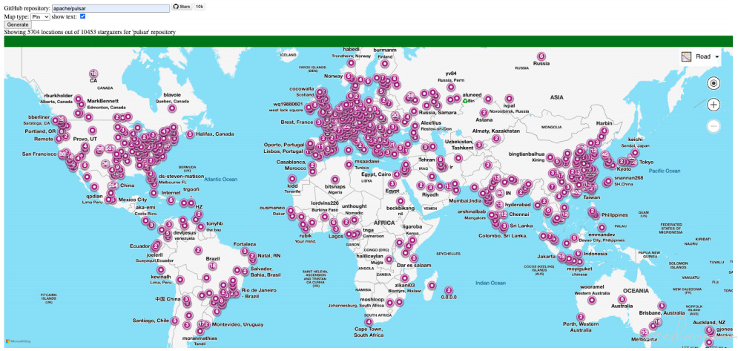Screen dimensions: 738x351
Task: Click the Astana pin numbered 2
Action: click(x=484, y=113)
